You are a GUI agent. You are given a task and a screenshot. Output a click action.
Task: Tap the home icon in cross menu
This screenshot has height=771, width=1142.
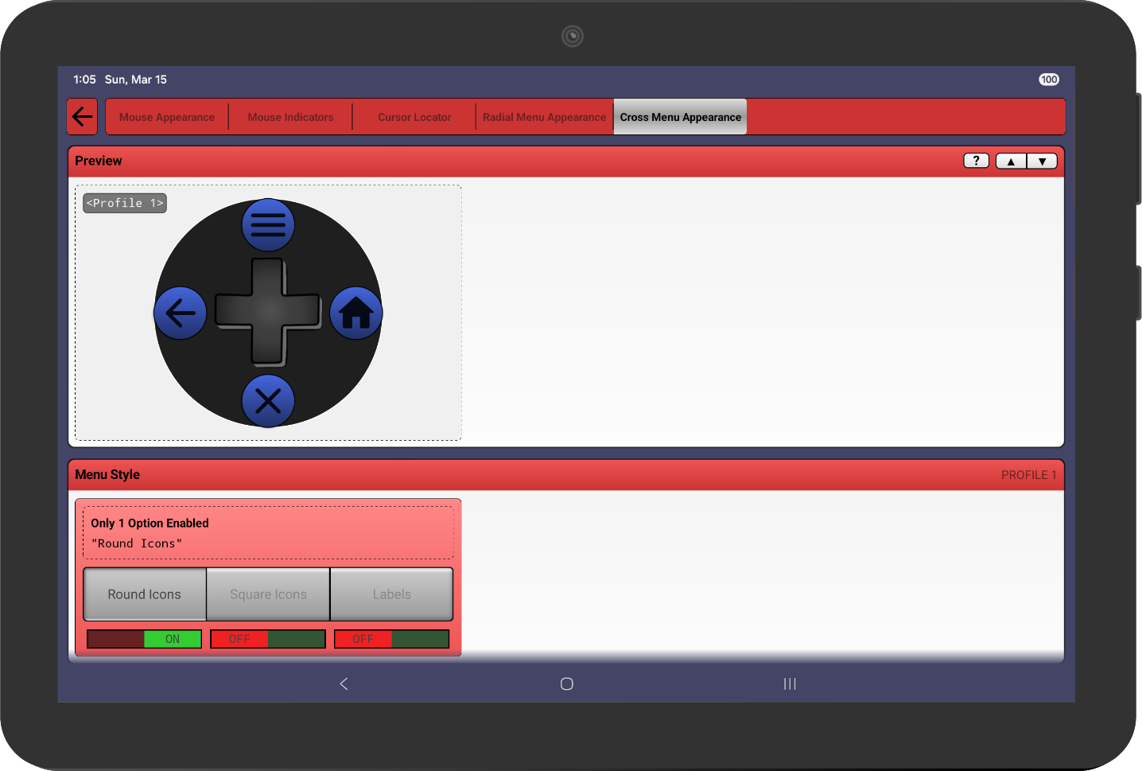pyautogui.click(x=356, y=313)
